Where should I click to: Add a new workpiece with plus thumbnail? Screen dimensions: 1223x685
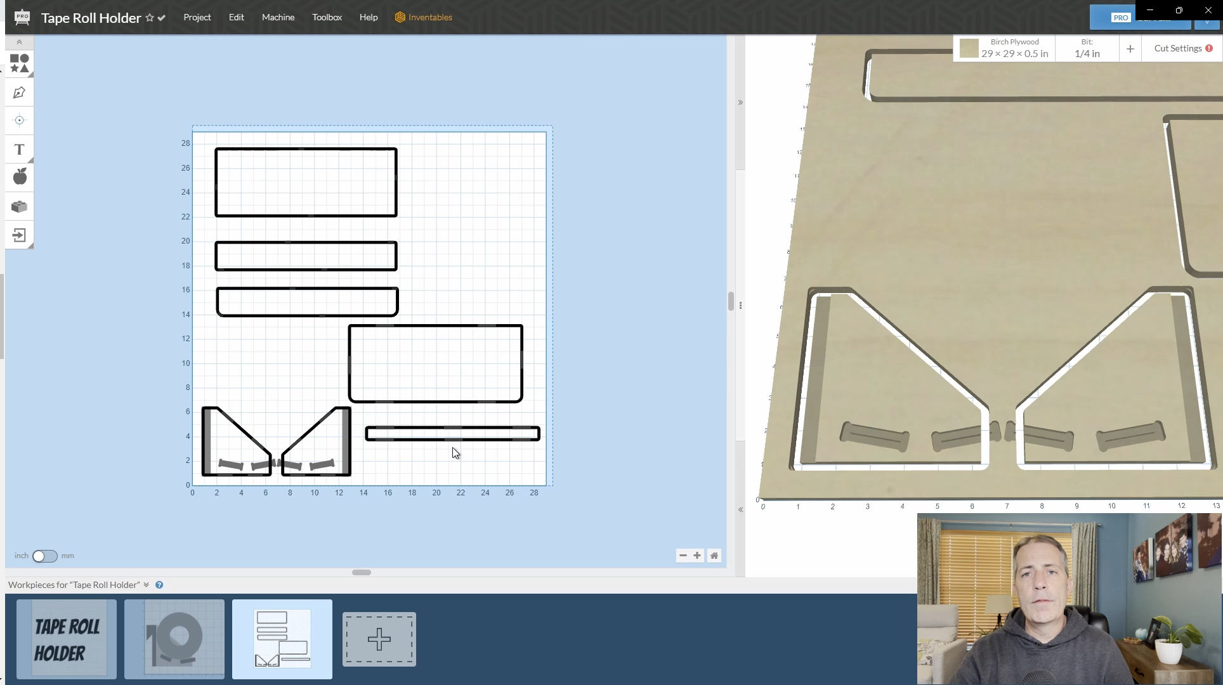click(x=379, y=639)
